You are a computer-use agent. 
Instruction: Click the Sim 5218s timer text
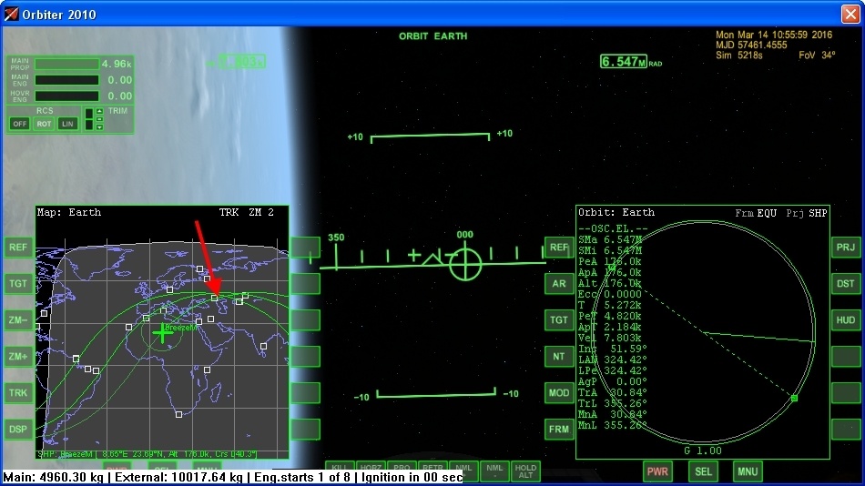click(739, 56)
